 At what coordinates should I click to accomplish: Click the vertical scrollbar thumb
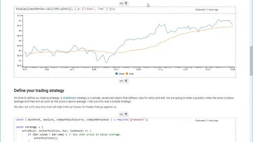(x=251, y=61)
